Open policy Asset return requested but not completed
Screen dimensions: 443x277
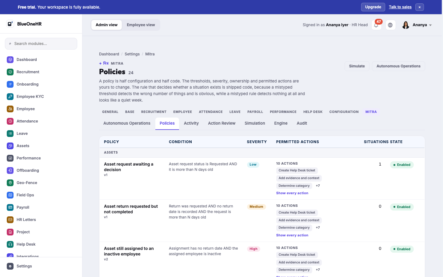(131, 209)
